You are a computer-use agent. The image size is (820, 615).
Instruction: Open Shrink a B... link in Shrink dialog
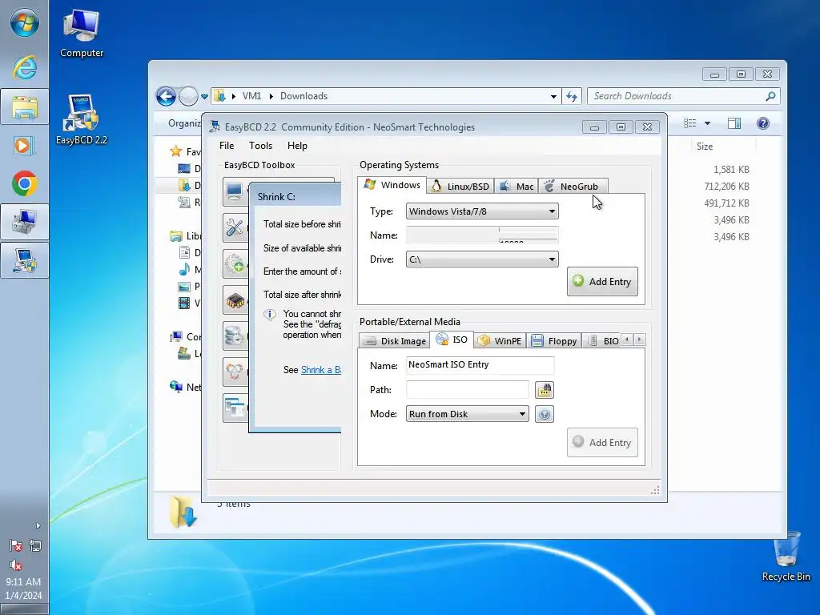pyautogui.click(x=321, y=370)
